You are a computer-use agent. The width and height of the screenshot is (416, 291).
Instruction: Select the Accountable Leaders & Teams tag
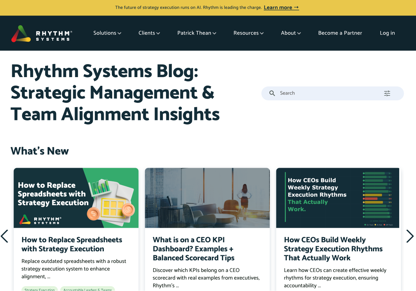(87, 289)
